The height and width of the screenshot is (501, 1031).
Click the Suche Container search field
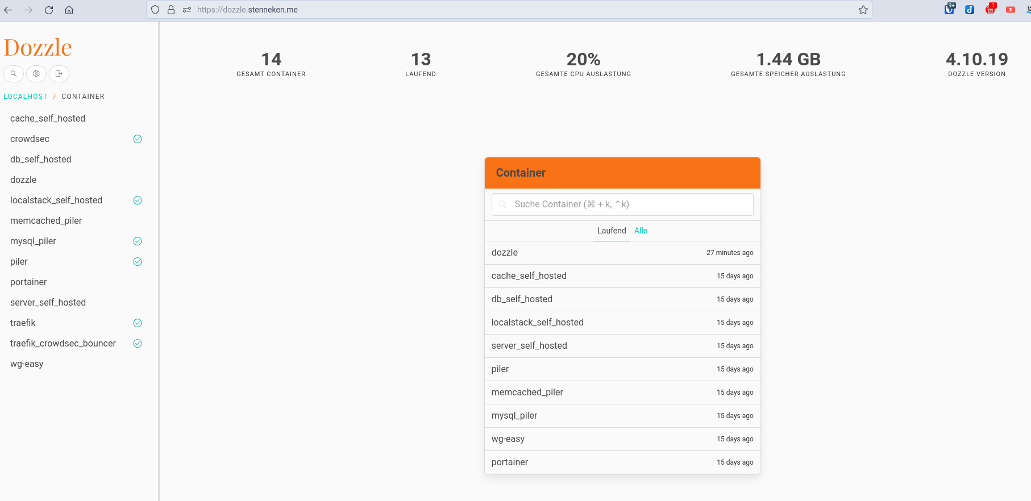point(622,204)
